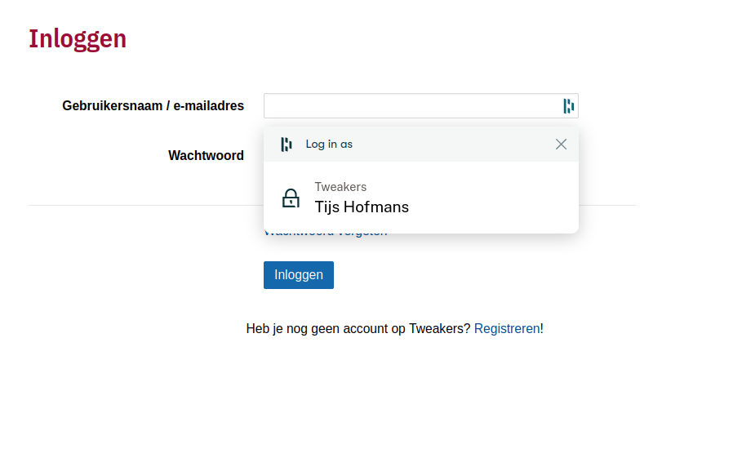Focus the Gebruikersnaam / e-mailadres input field
Screen dimensions: 742x458
click(x=410, y=106)
